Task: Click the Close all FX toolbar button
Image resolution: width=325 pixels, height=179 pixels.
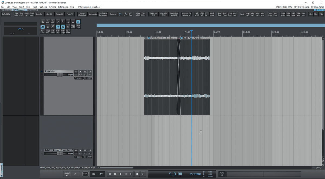Action: (138, 14)
